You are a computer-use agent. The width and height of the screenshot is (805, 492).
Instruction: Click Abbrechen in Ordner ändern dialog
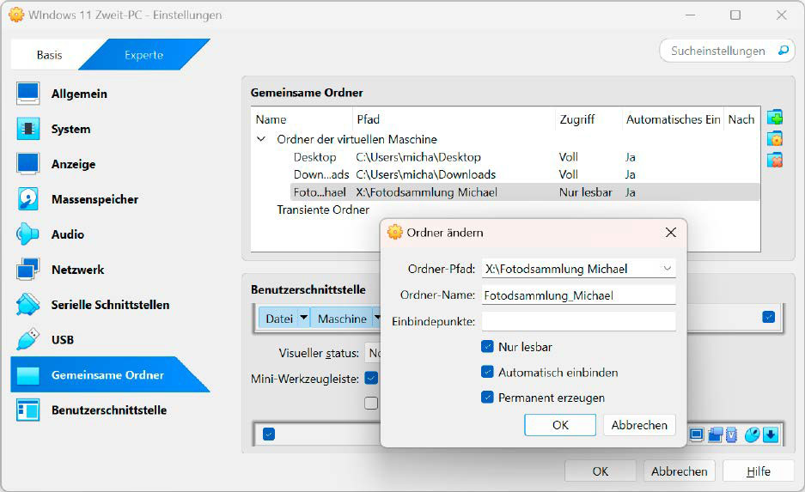[x=639, y=425]
